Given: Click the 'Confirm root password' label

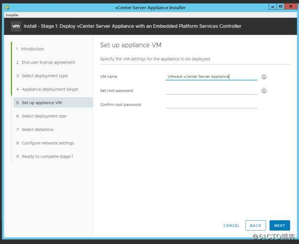Looking at the screenshot, I should (x=121, y=105).
